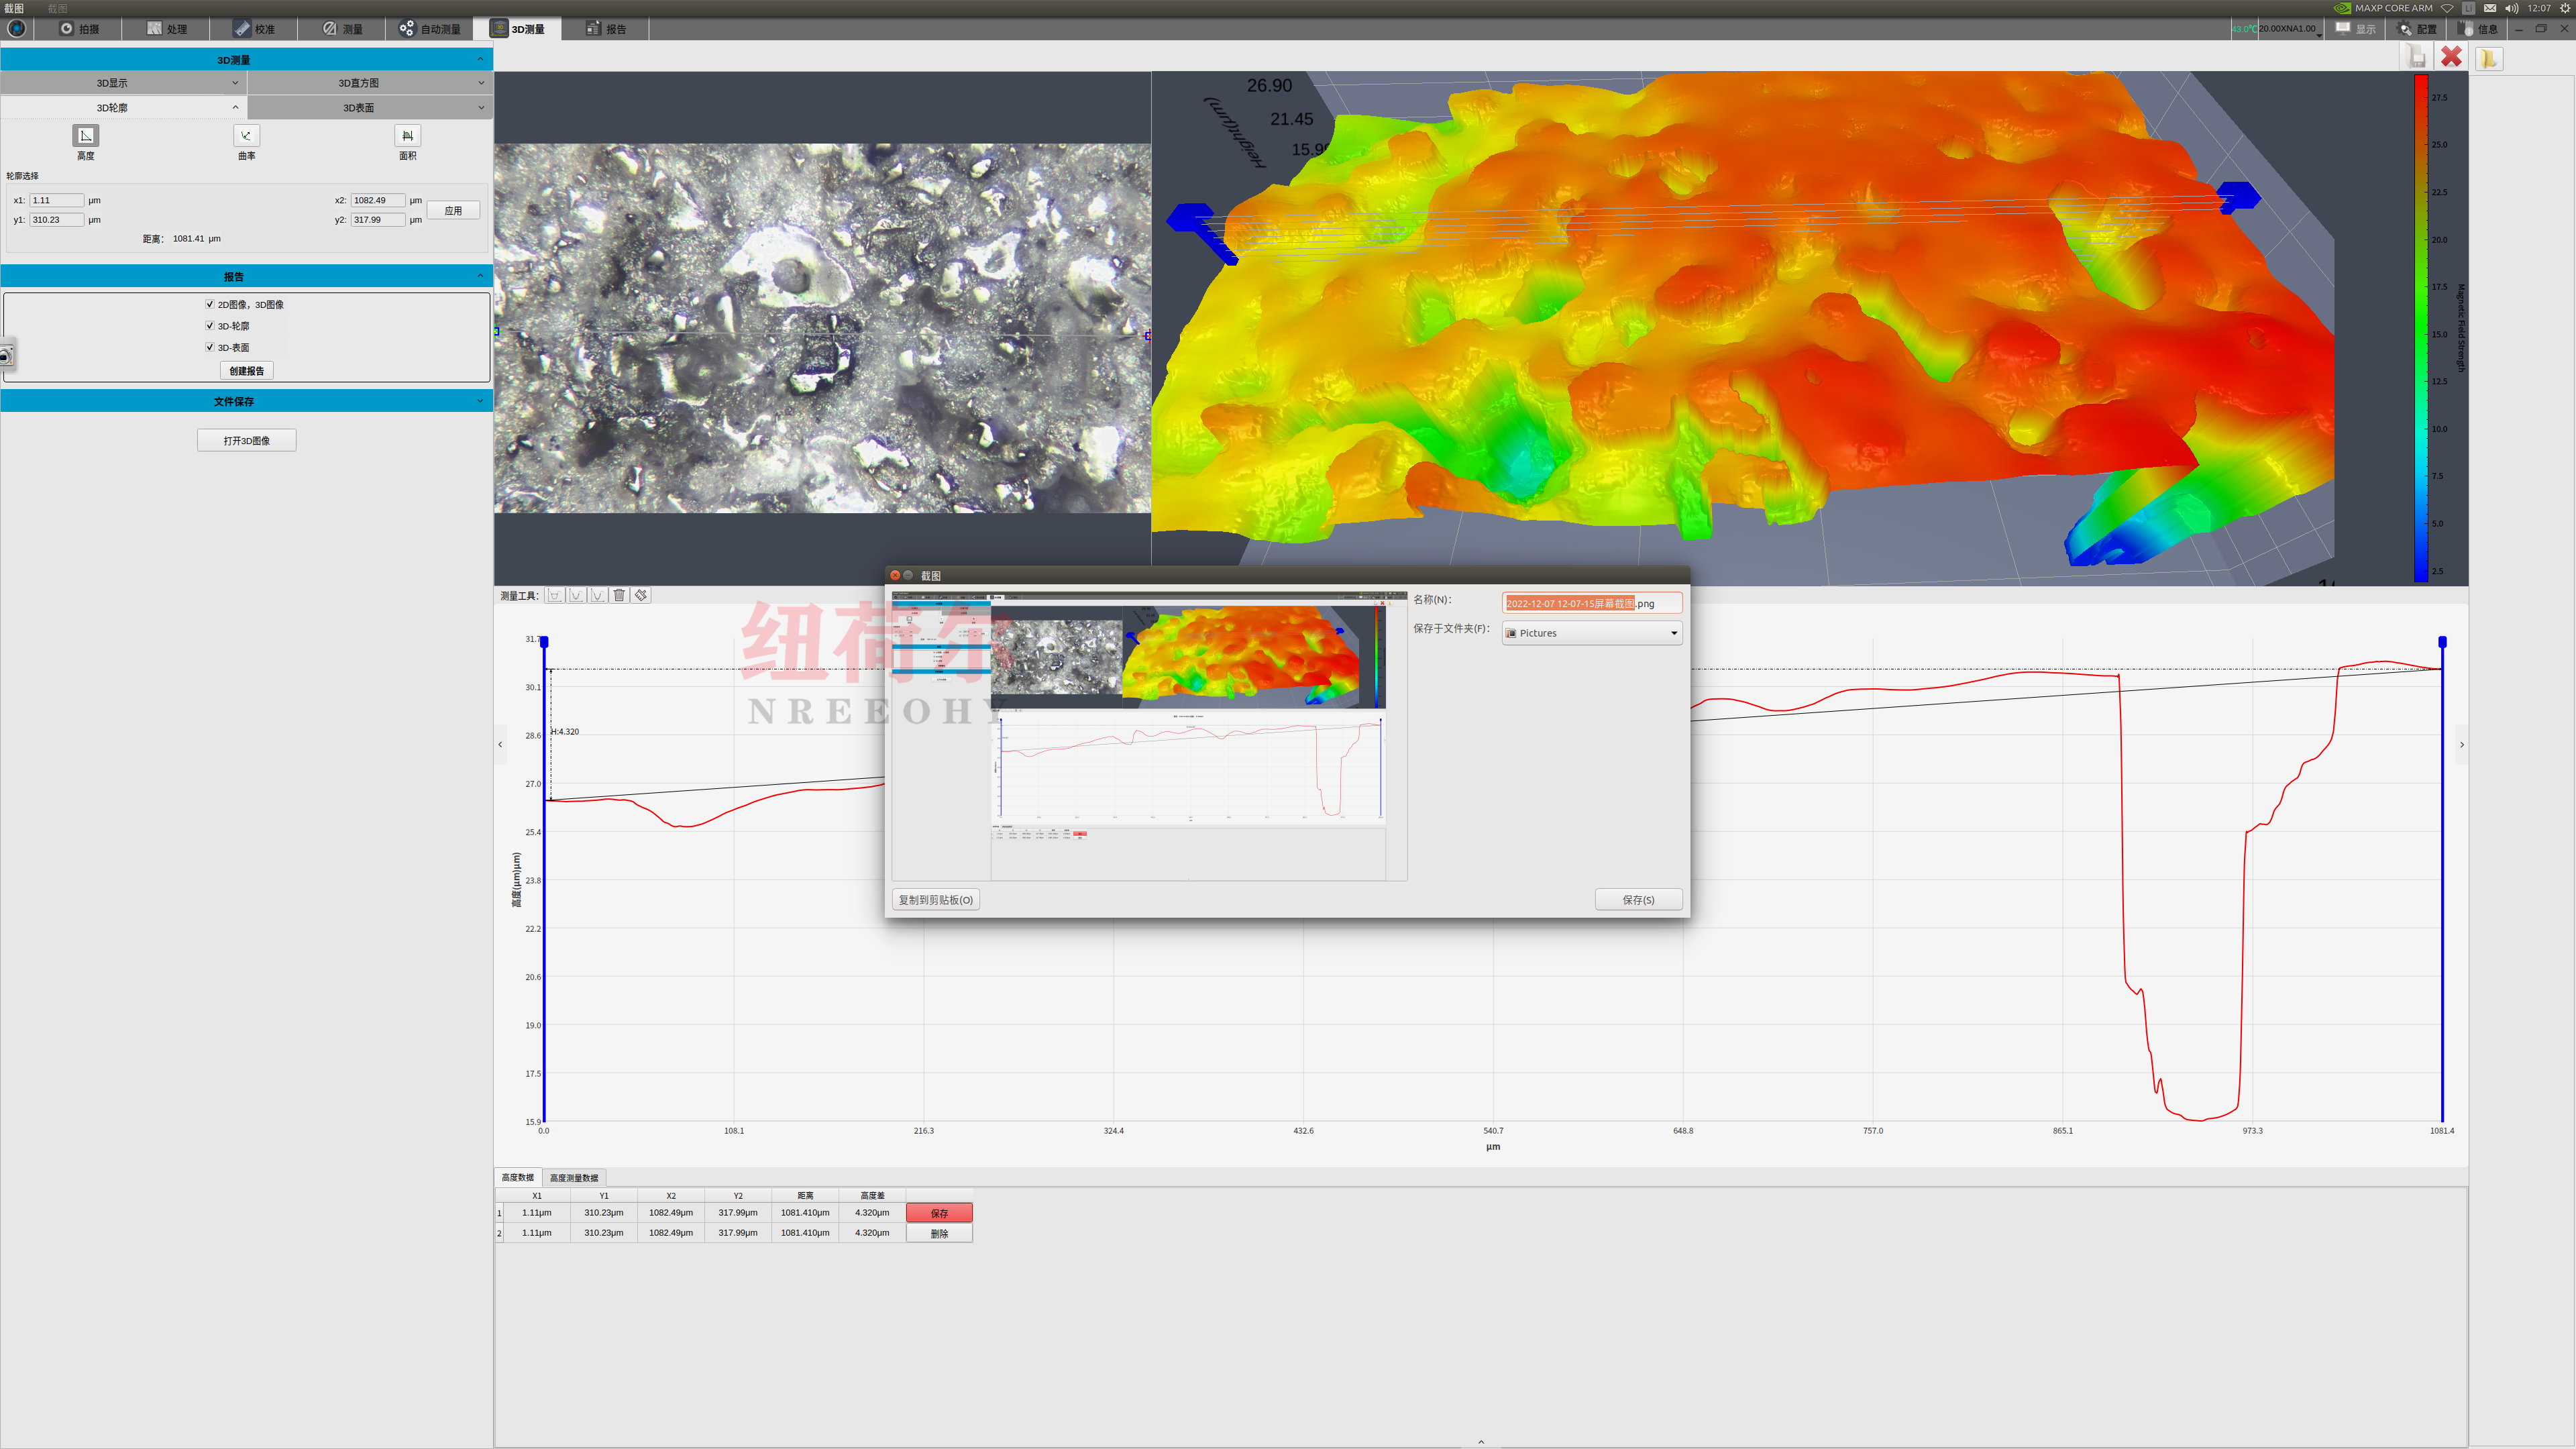This screenshot has height=1449, width=2576.
Task: Click the trash delete measurement tool icon
Action: tap(619, 595)
